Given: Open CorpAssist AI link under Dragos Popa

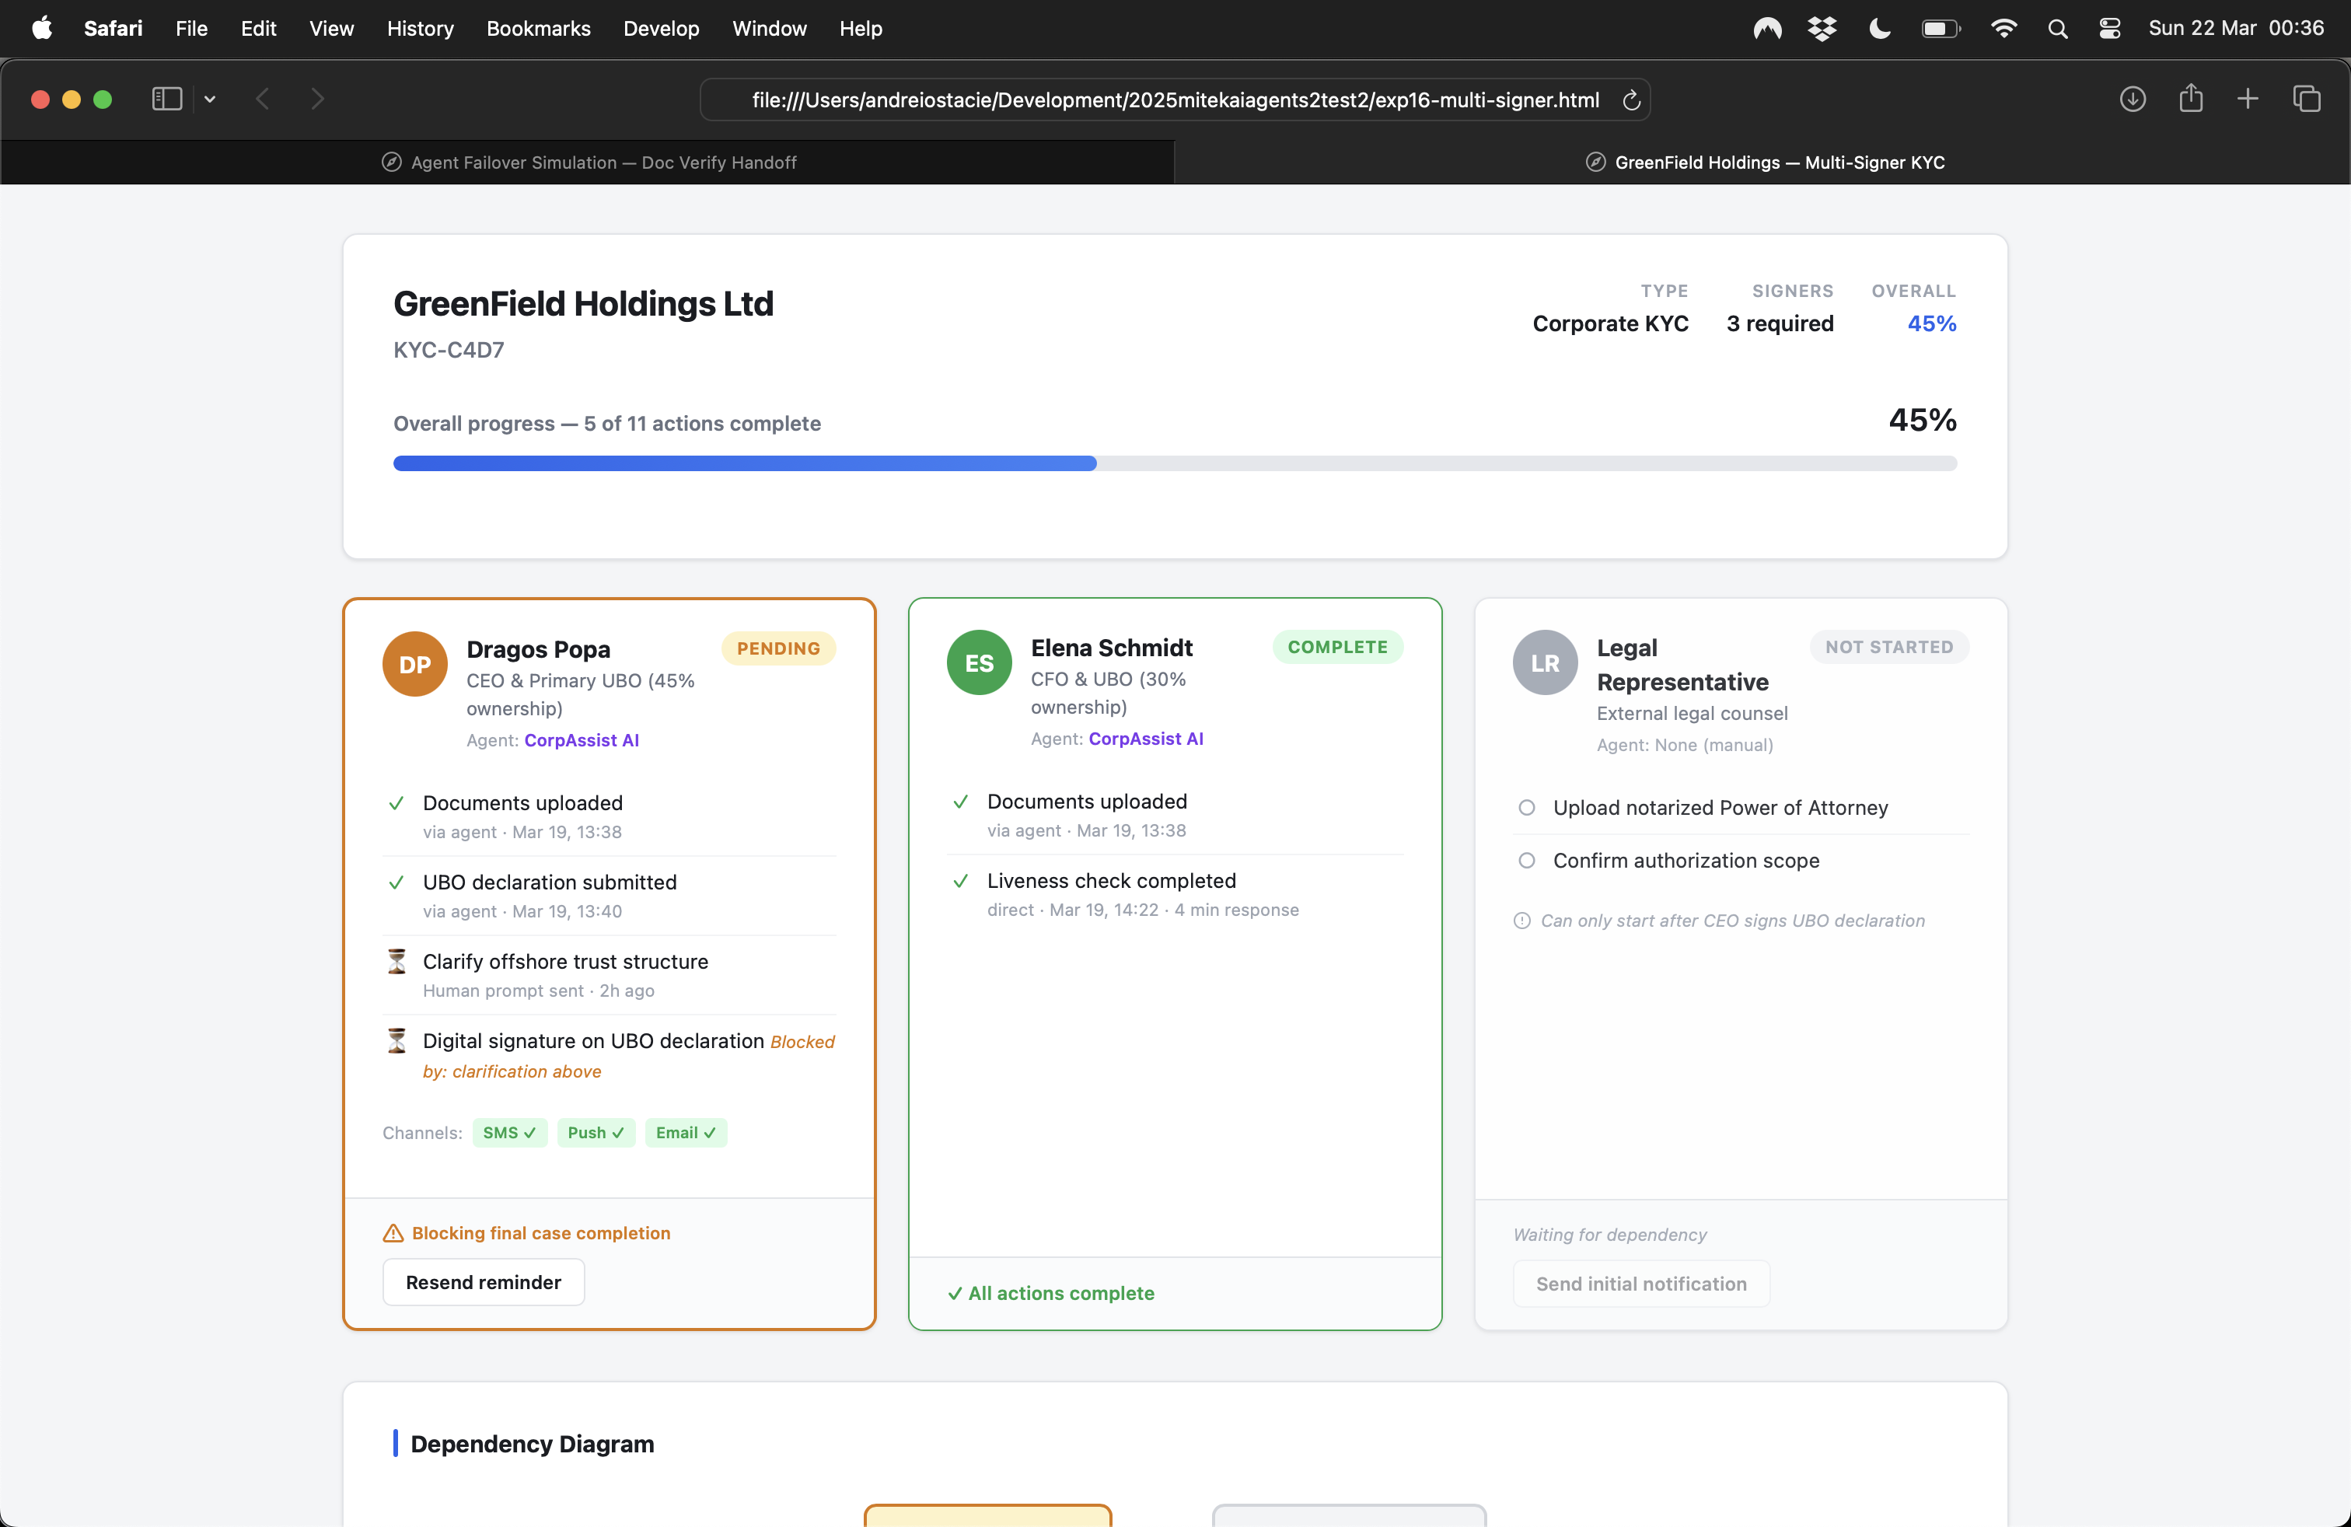Looking at the screenshot, I should tap(581, 740).
